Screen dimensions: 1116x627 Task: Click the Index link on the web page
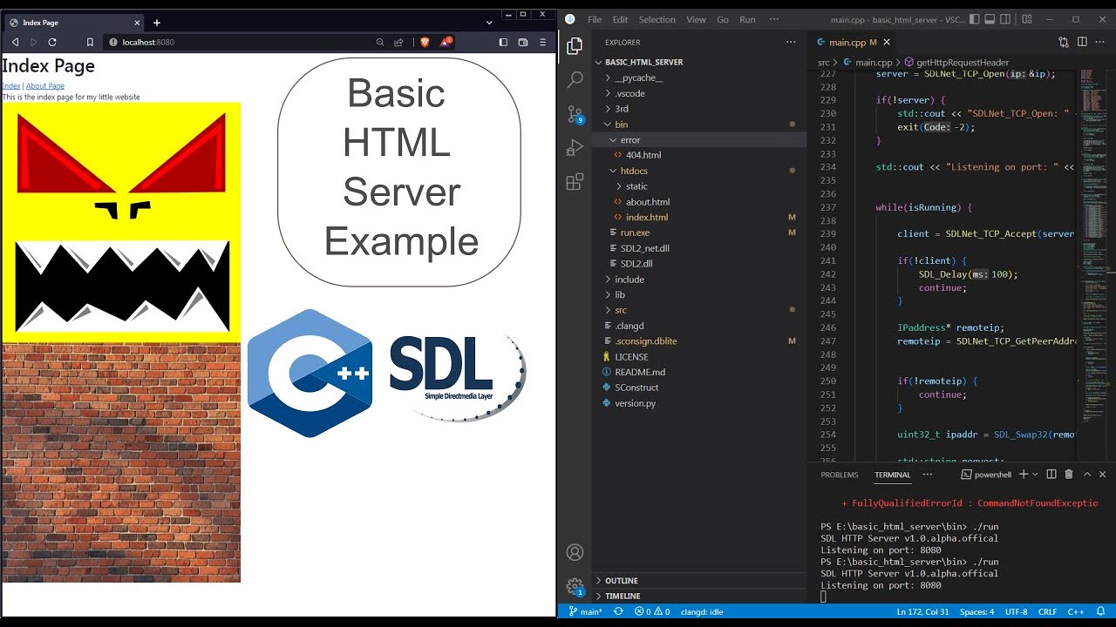tap(11, 86)
